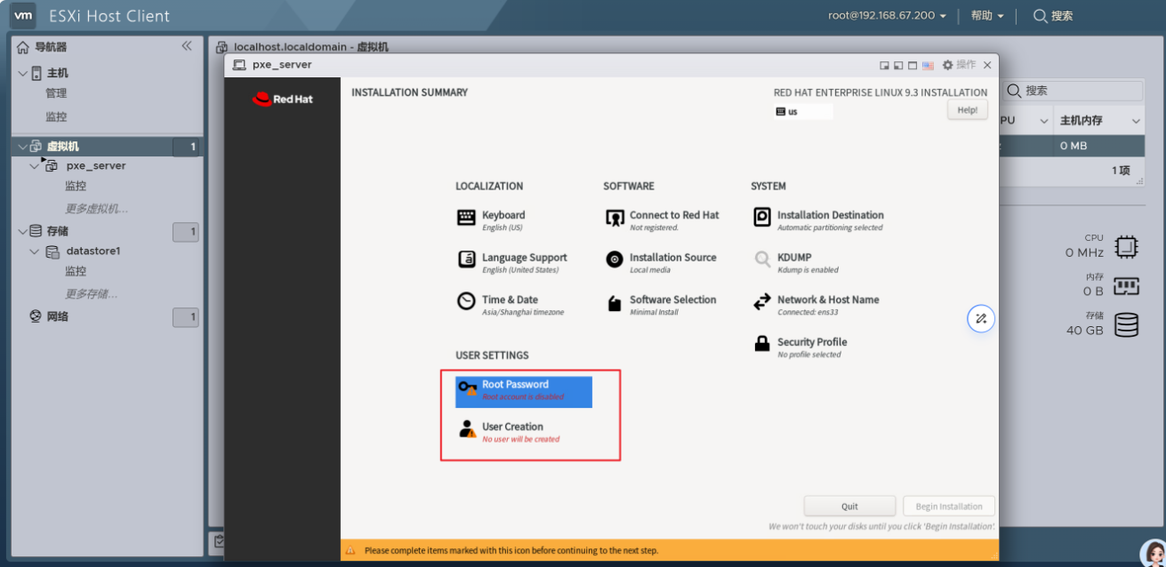Collapse the 虚拟机 tree node

click(22, 147)
